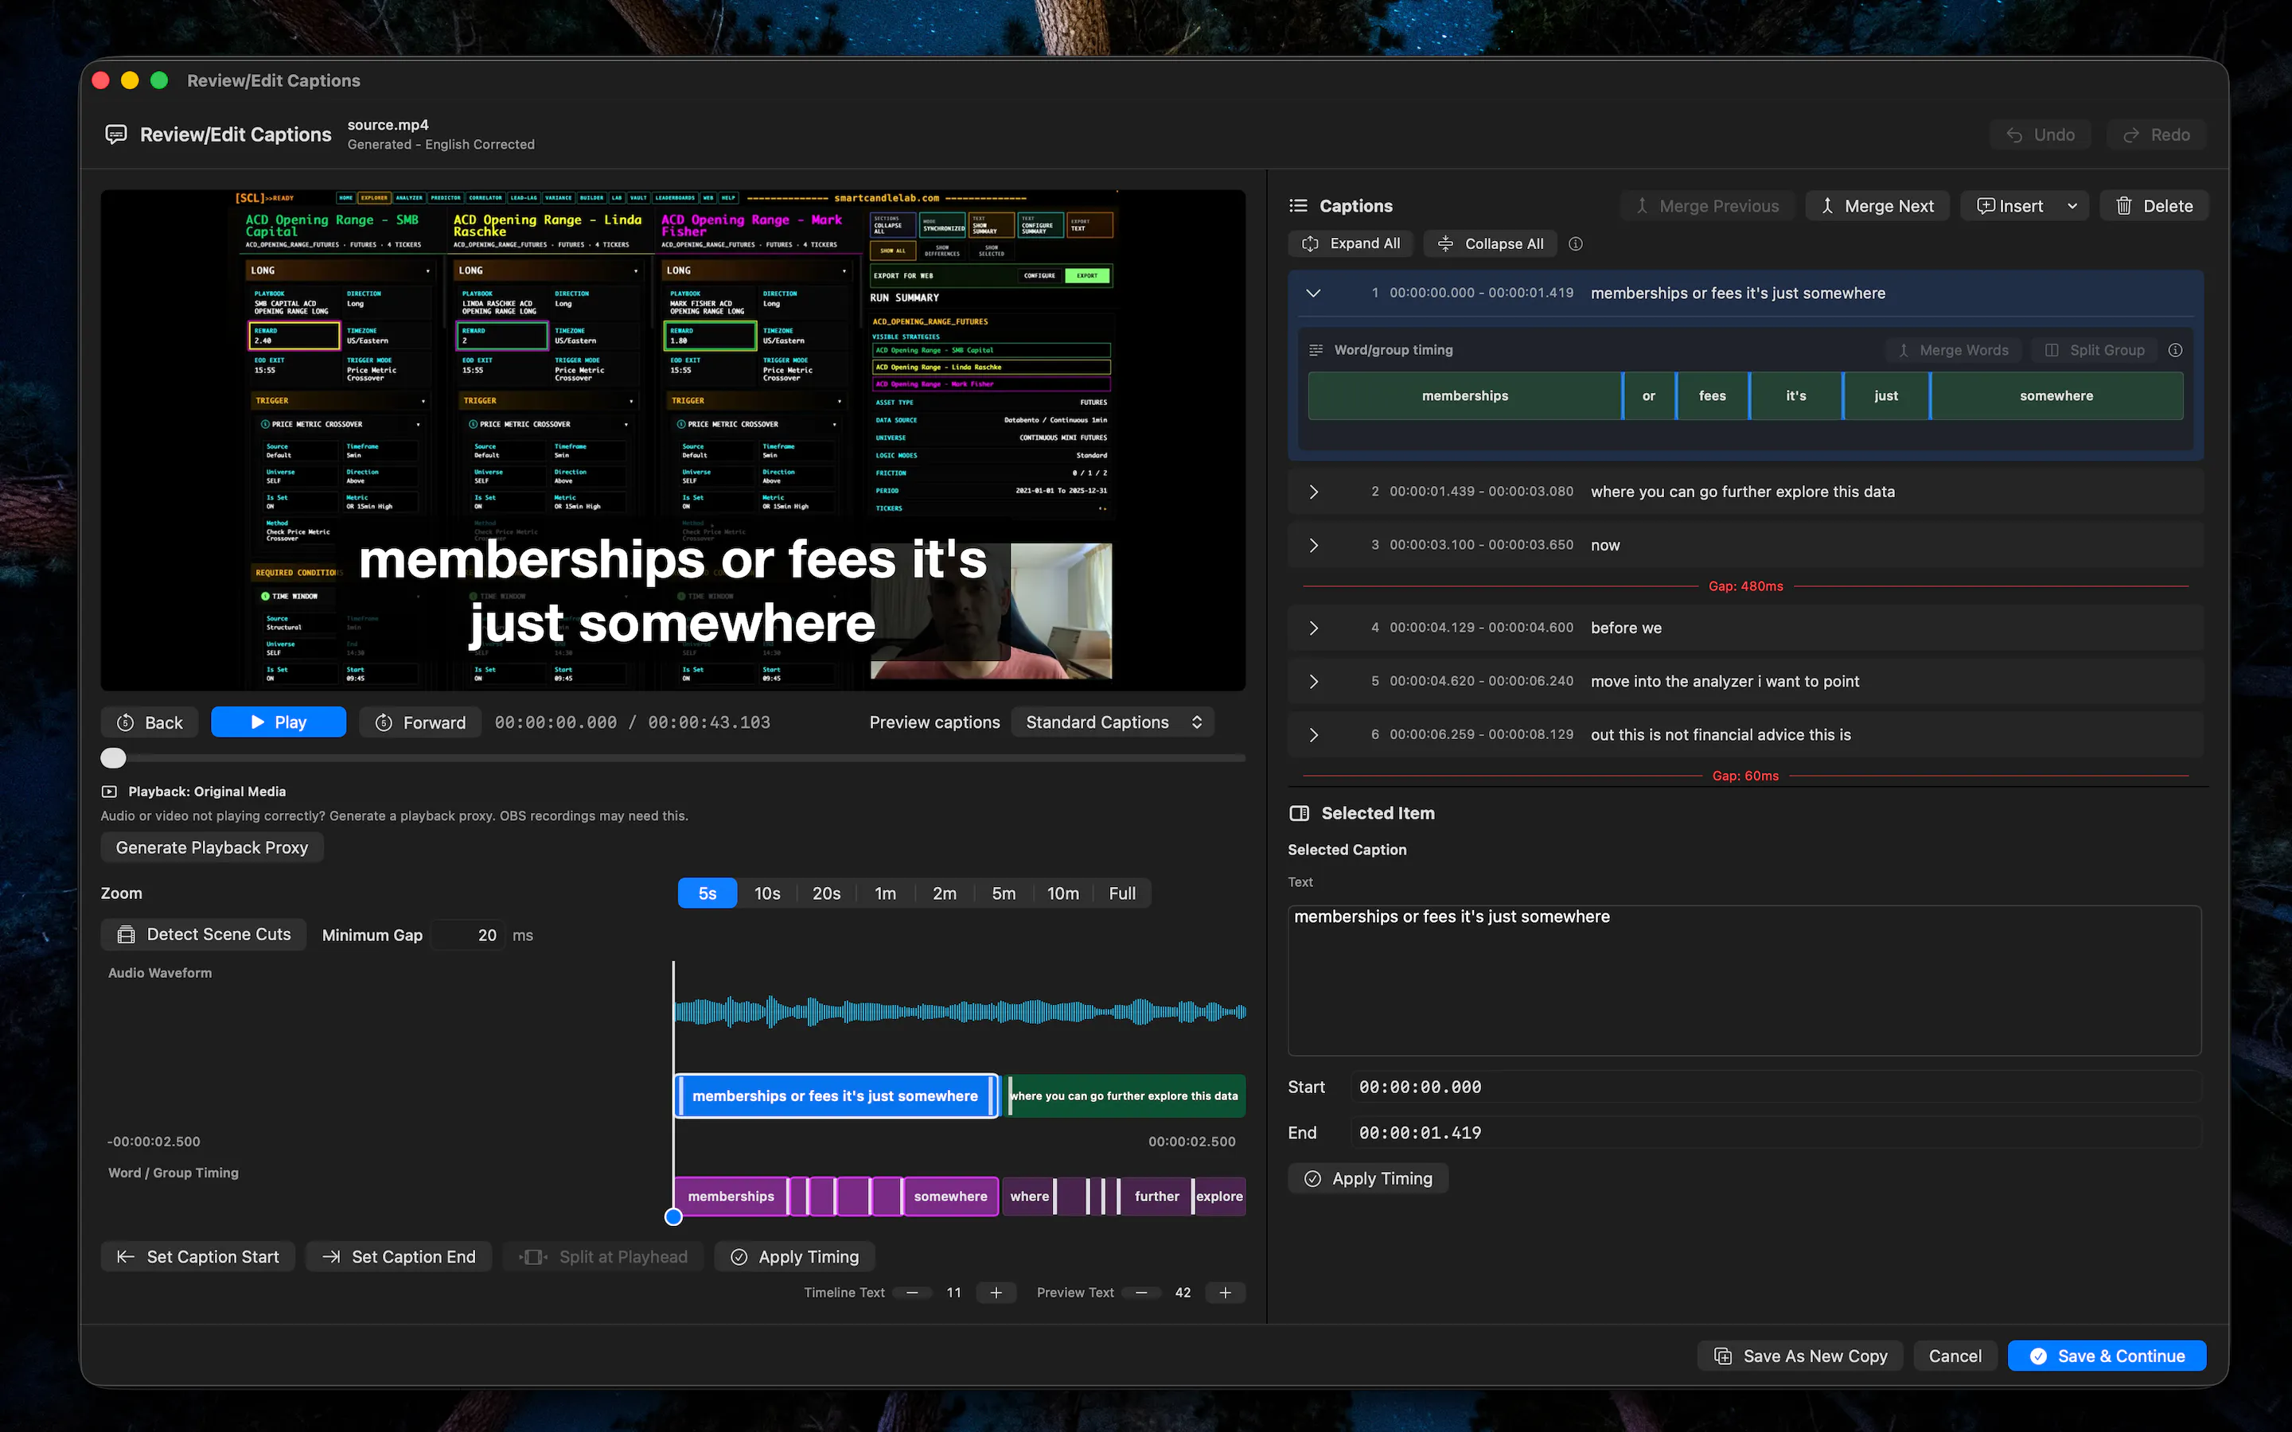Expand caption 5 'move into the analyzer'

(x=1312, y=681)
